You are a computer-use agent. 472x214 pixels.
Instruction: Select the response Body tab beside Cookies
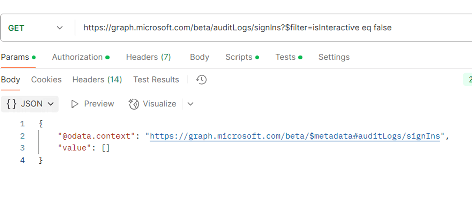(11, 80)
